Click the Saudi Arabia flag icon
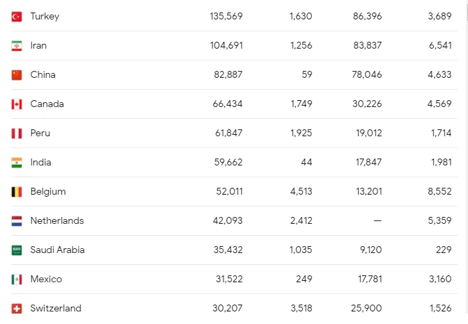This screenshot has width=468, height=324. click(17, 250)
